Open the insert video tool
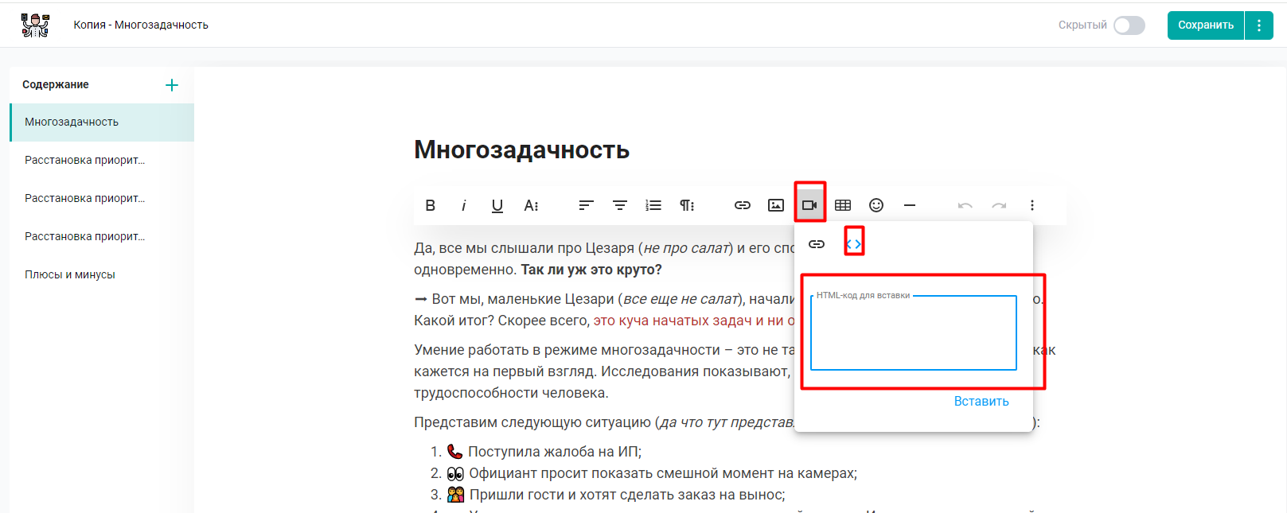This screenshot has width=1287, height=513. 809,205
